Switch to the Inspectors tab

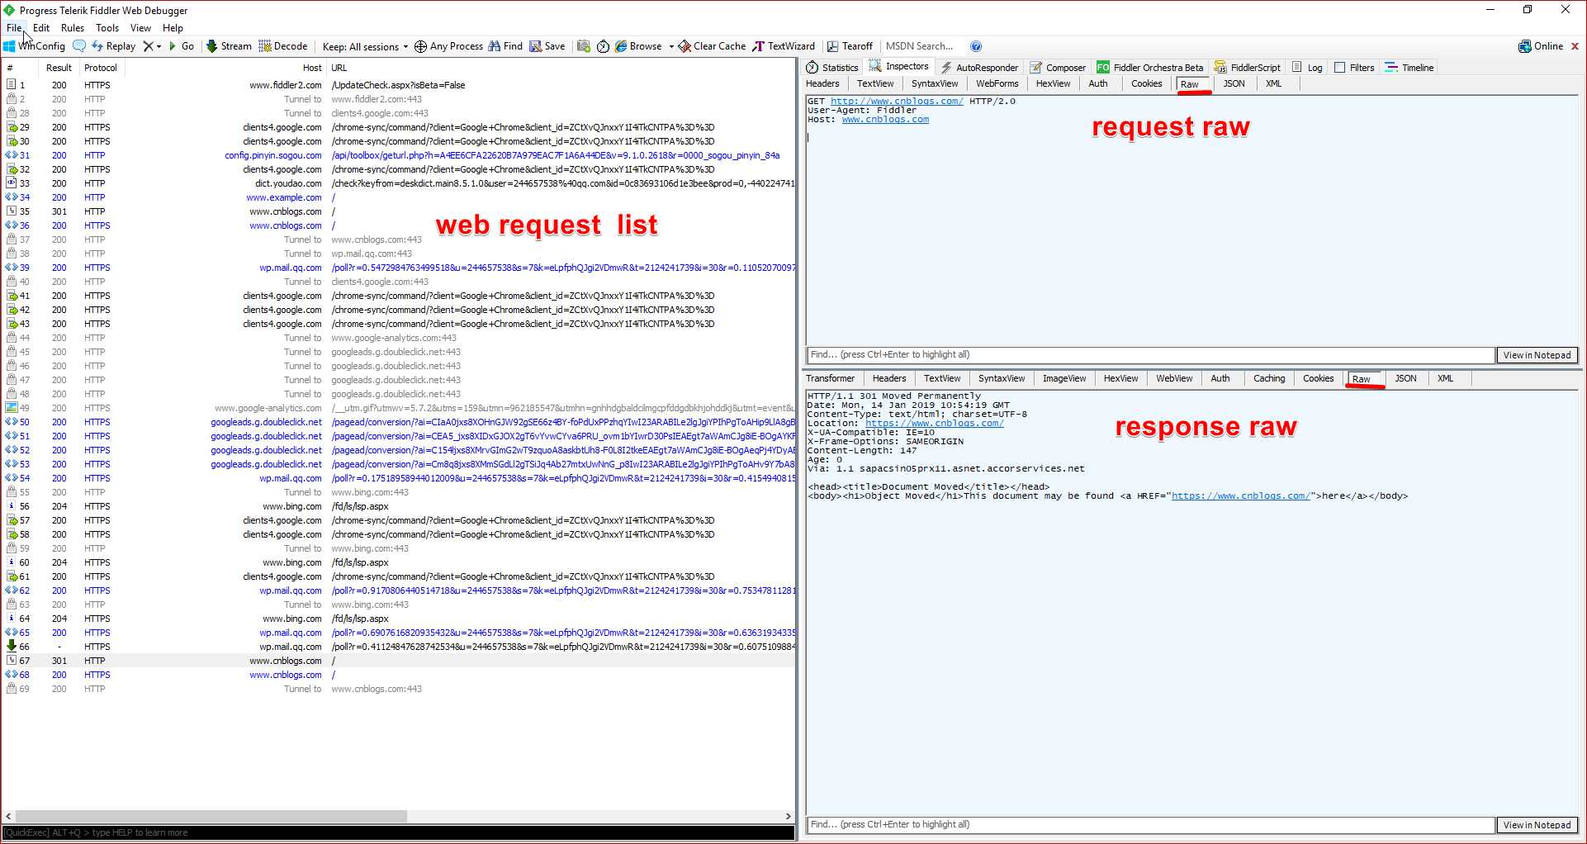899,67
